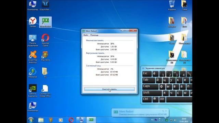219x123 pixels.
Task: Click the 2 key on on-screen keyboard
Action: click(169, 74)
